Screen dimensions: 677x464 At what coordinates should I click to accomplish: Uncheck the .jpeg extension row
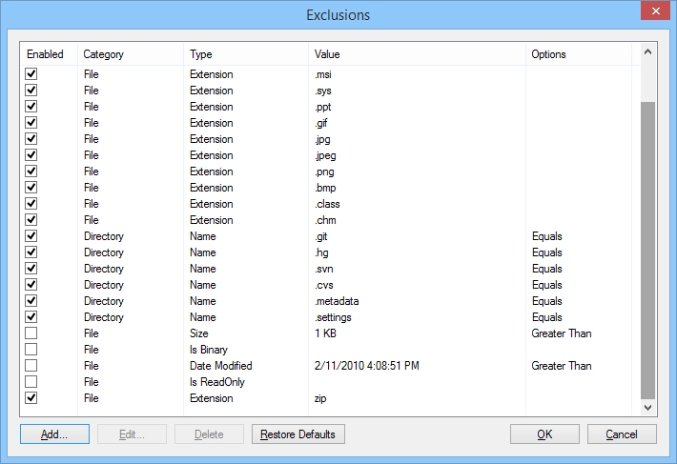(x=31, y=154)
